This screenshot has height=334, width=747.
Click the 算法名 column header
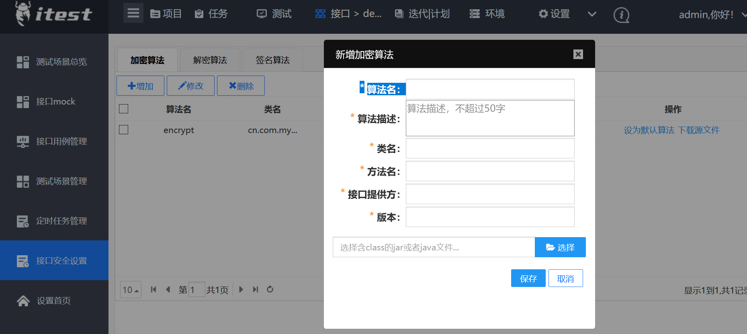click(x=179, y=109)
